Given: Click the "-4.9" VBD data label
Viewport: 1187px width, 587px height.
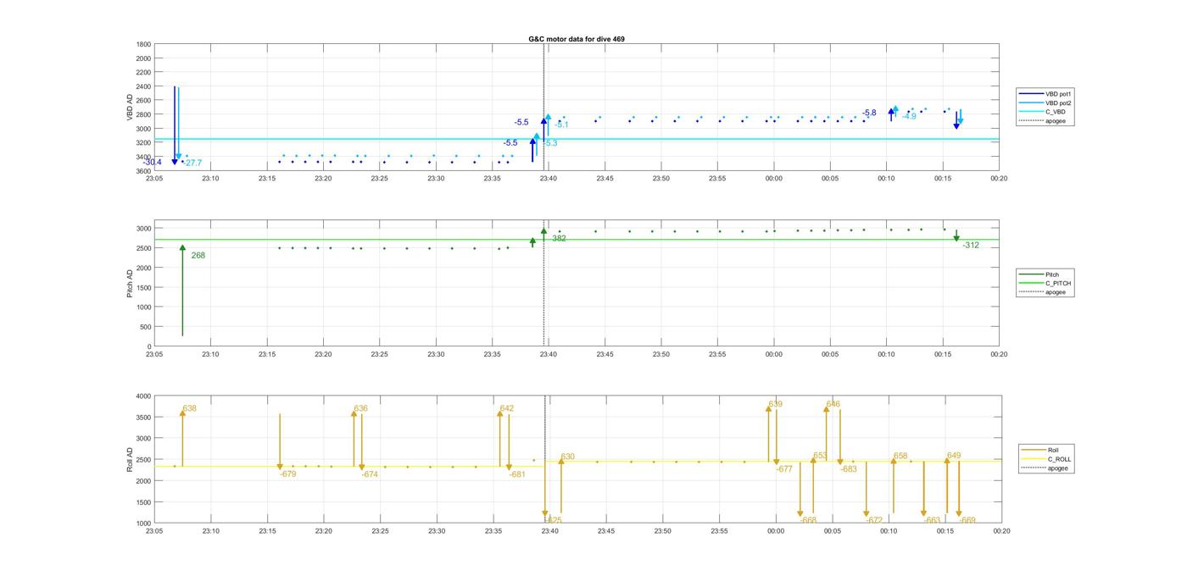Looking at the screenshot, I should click(909, 117).
